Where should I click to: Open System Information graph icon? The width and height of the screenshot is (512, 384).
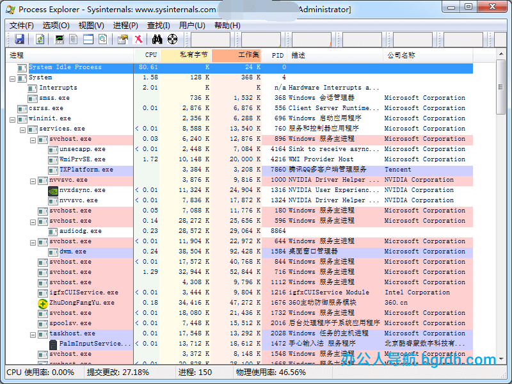[x=60, y=40]
